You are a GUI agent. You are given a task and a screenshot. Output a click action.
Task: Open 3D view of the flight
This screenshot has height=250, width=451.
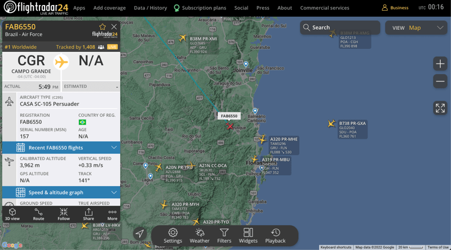click(12, 214)
